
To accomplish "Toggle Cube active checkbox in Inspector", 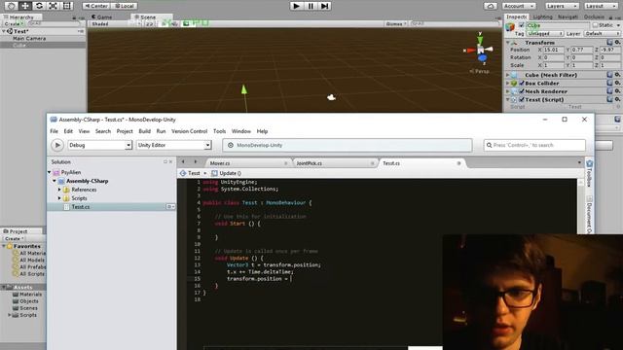I will click(x=522, y=25).
